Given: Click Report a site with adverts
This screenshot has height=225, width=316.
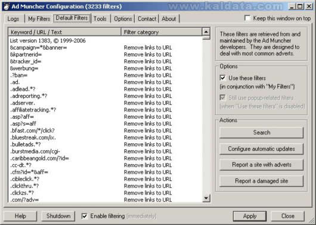Looking at the screenshot, I should tap(261, 165).
